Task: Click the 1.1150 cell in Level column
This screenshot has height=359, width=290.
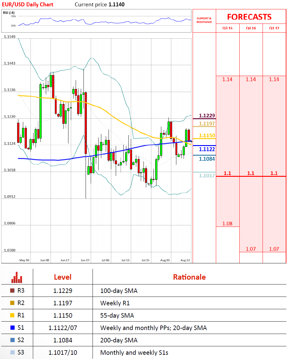Action: point(63,316)
